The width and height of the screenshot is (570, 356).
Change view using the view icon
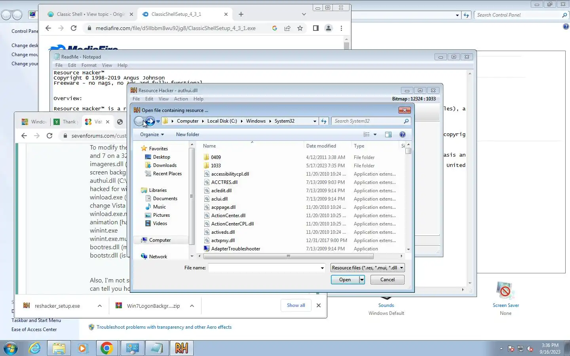(367, 134)
